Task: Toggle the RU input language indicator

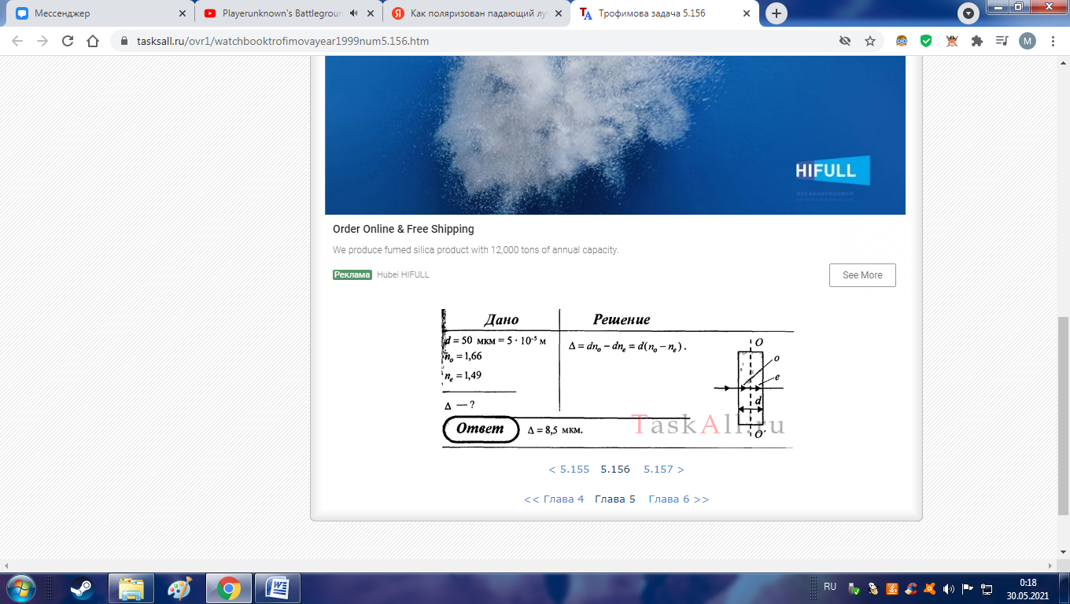Action: [830, 587]
